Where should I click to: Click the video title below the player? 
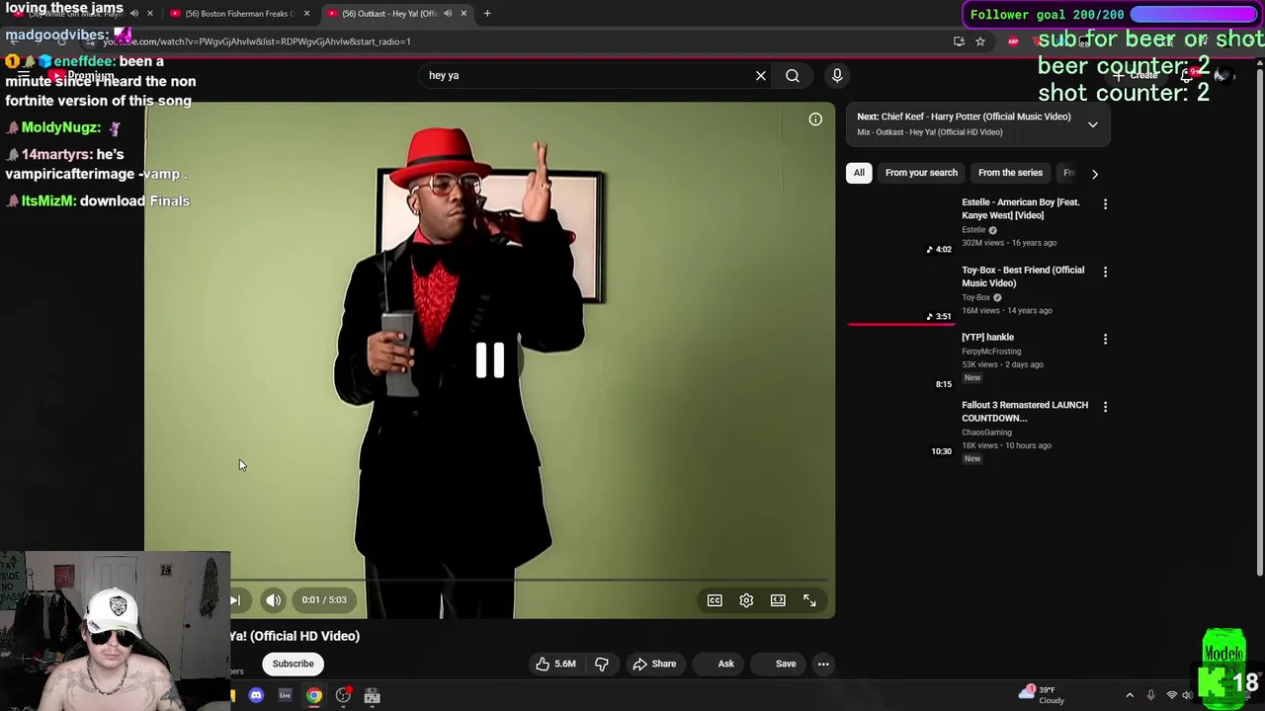tap(295, 636)
